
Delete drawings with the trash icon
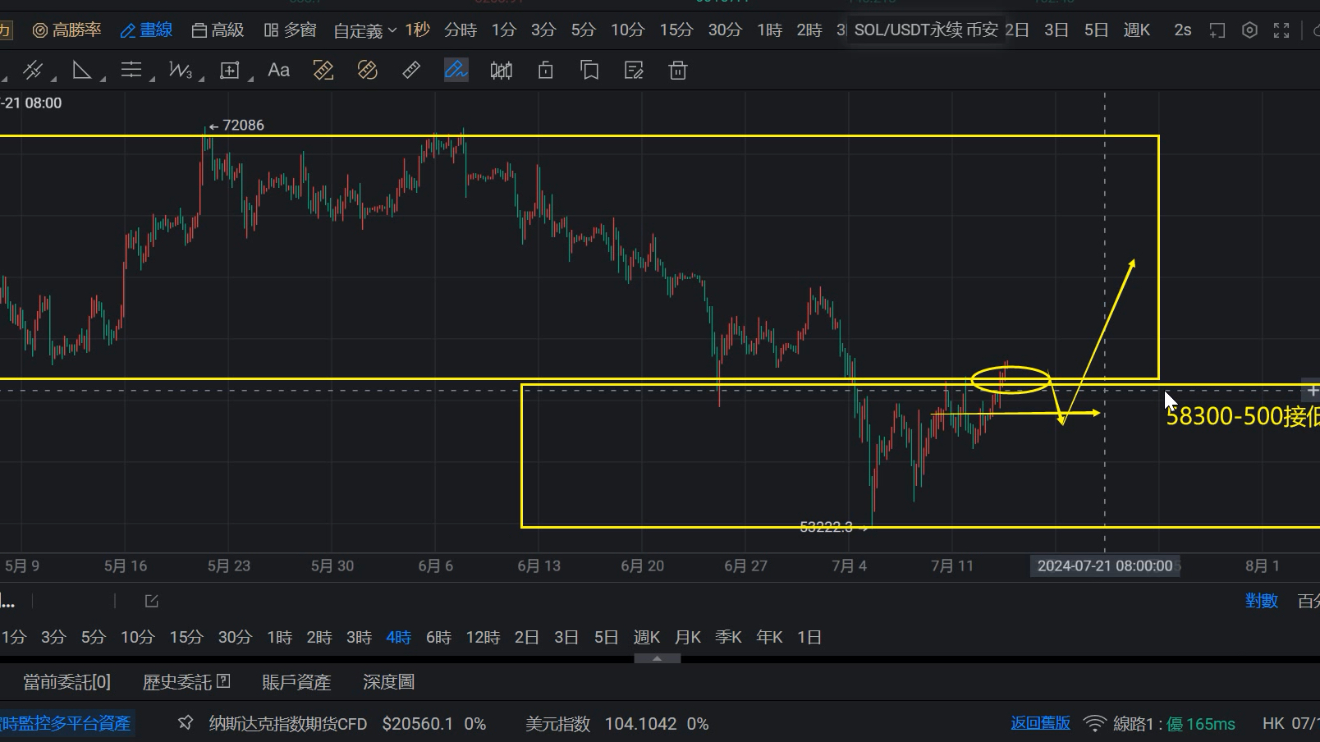[x=678, y=71]
